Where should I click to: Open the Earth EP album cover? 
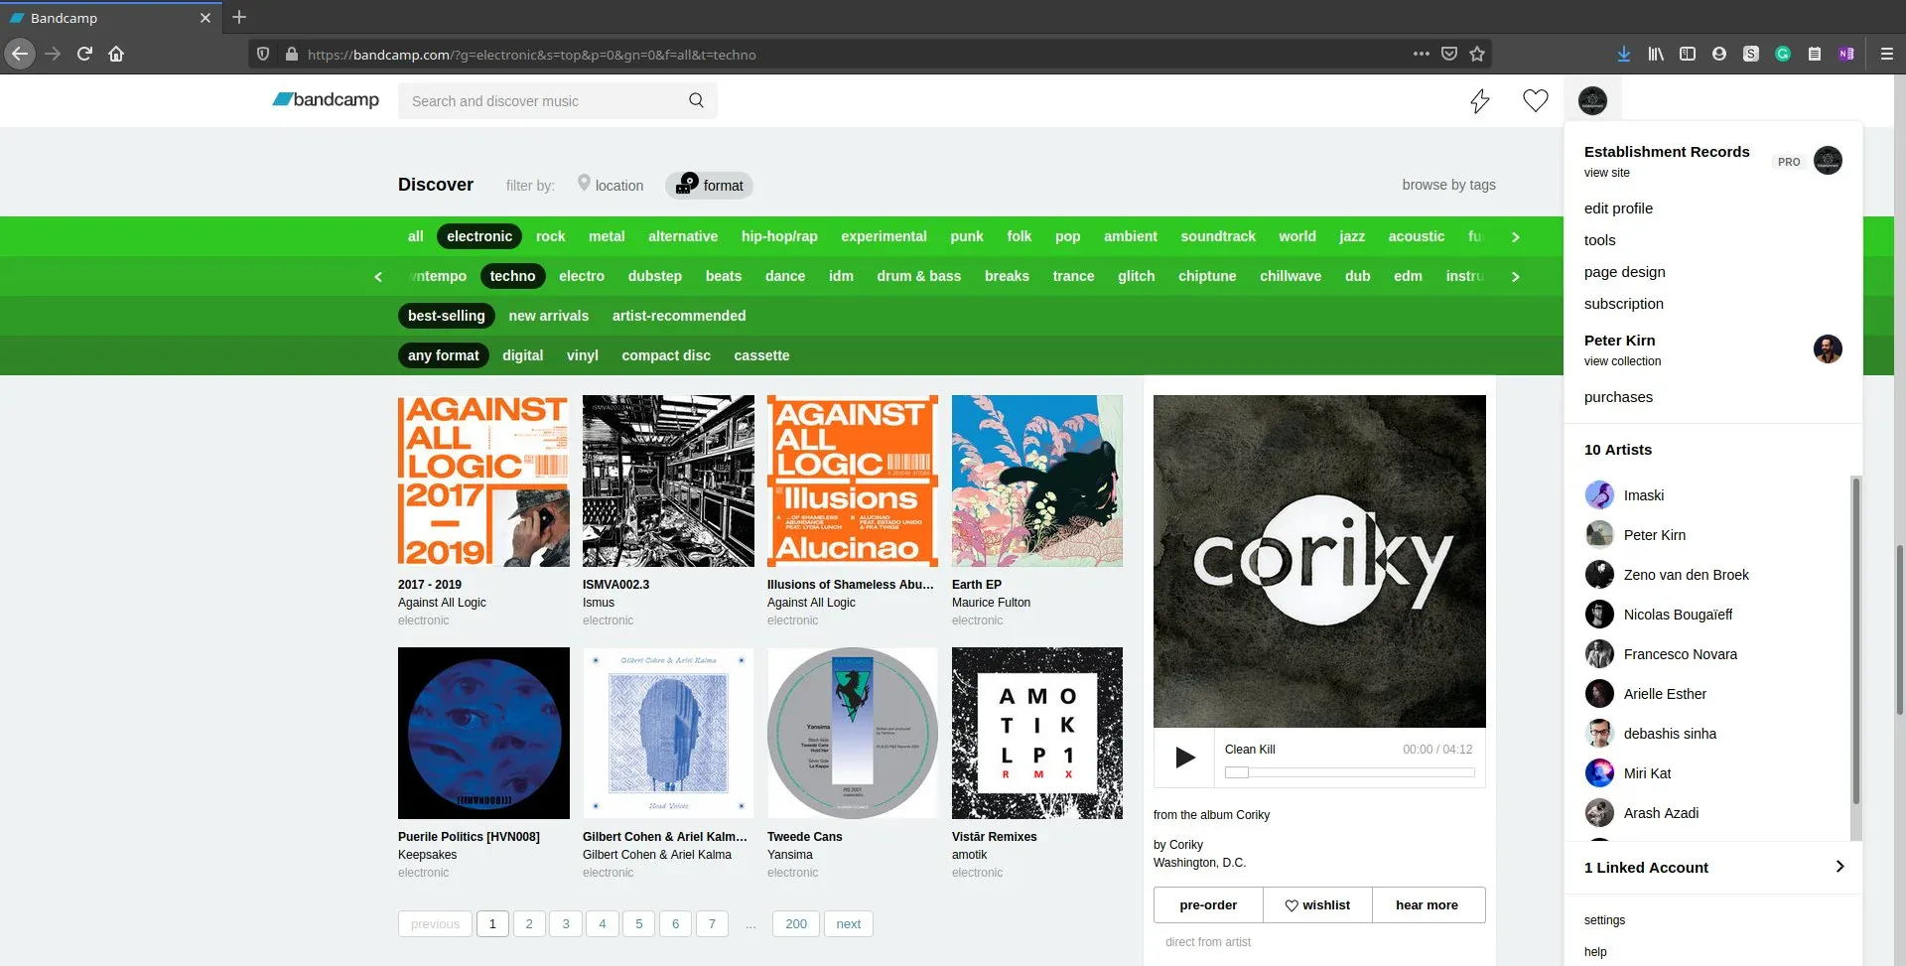tap(1037, 481)
